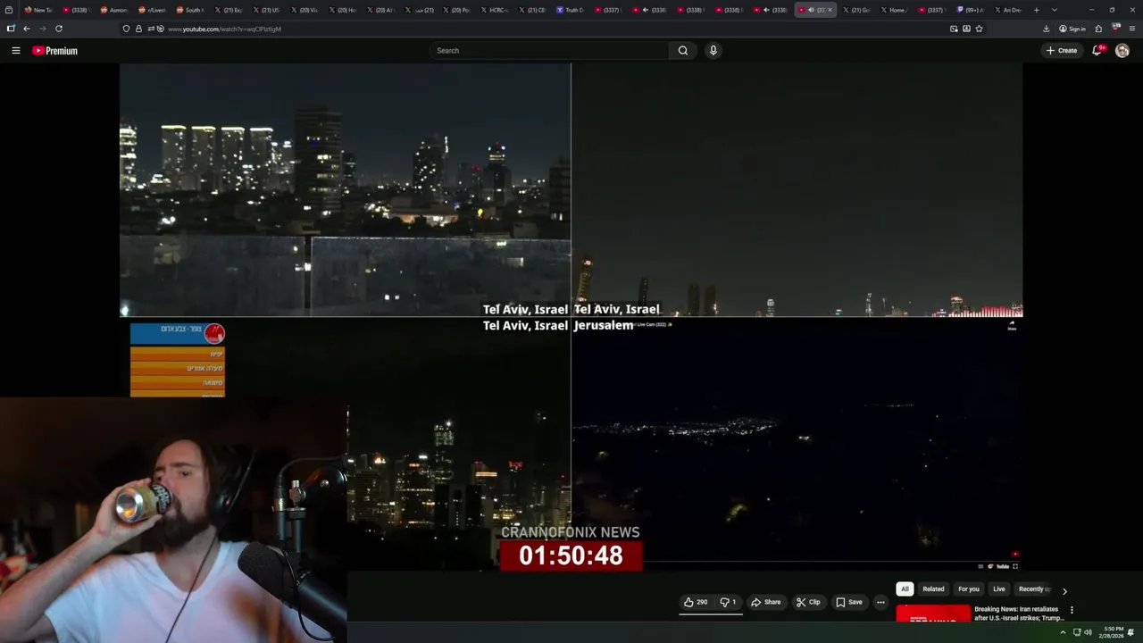Save the video to a playlist

(x=849, y=602)
